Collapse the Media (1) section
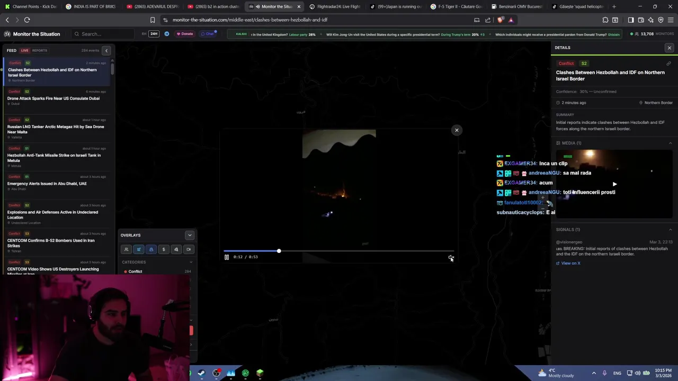Viewport: 678px width, 381px height. pos(670,143)
